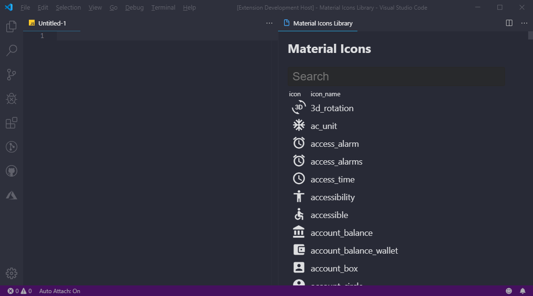Click the access_alarms icon

[299, 161]
